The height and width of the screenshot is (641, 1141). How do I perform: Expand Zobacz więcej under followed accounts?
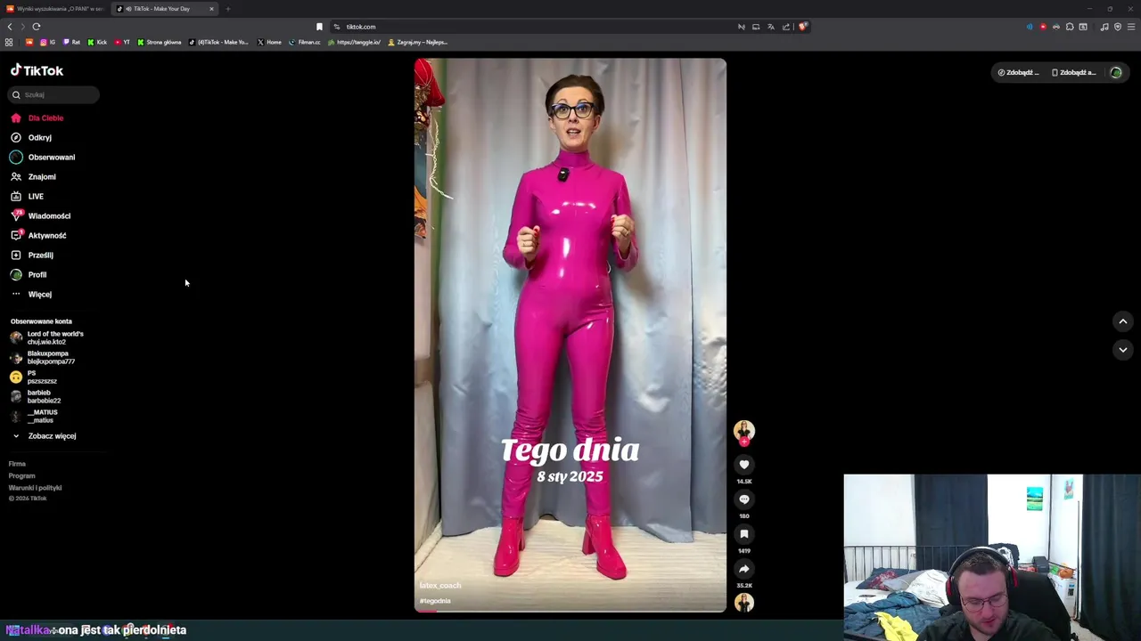[44, 436]
